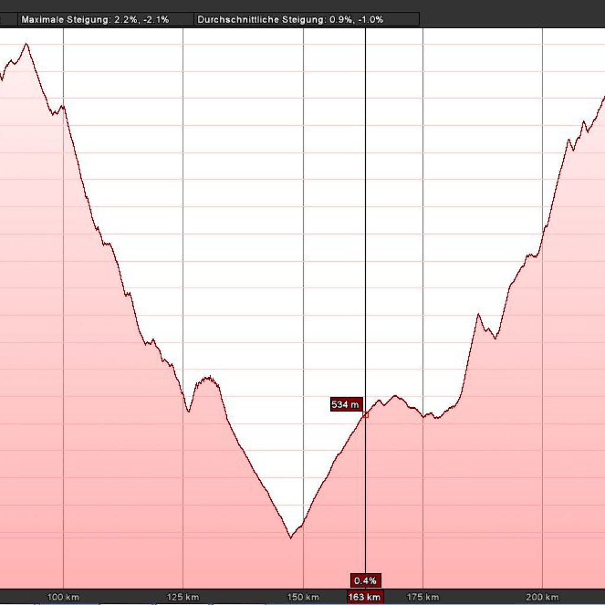Click the lowest point of the elevation profile
This screenshot has height=605, width=605.
click(x=290, y=537)
